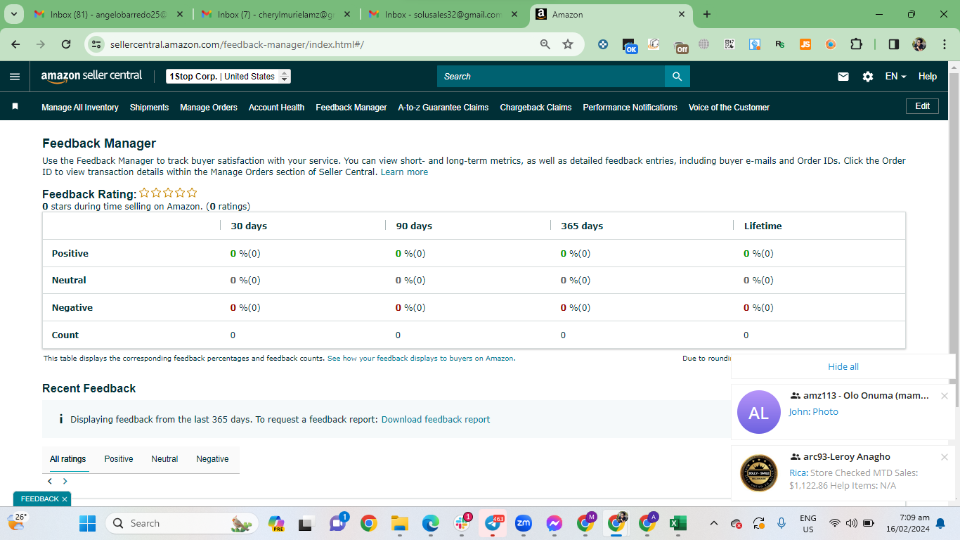The height and width of the screenshot is (540, 960).
Task: Go to next feedback page arrow
Action: (x=65, y=482)
